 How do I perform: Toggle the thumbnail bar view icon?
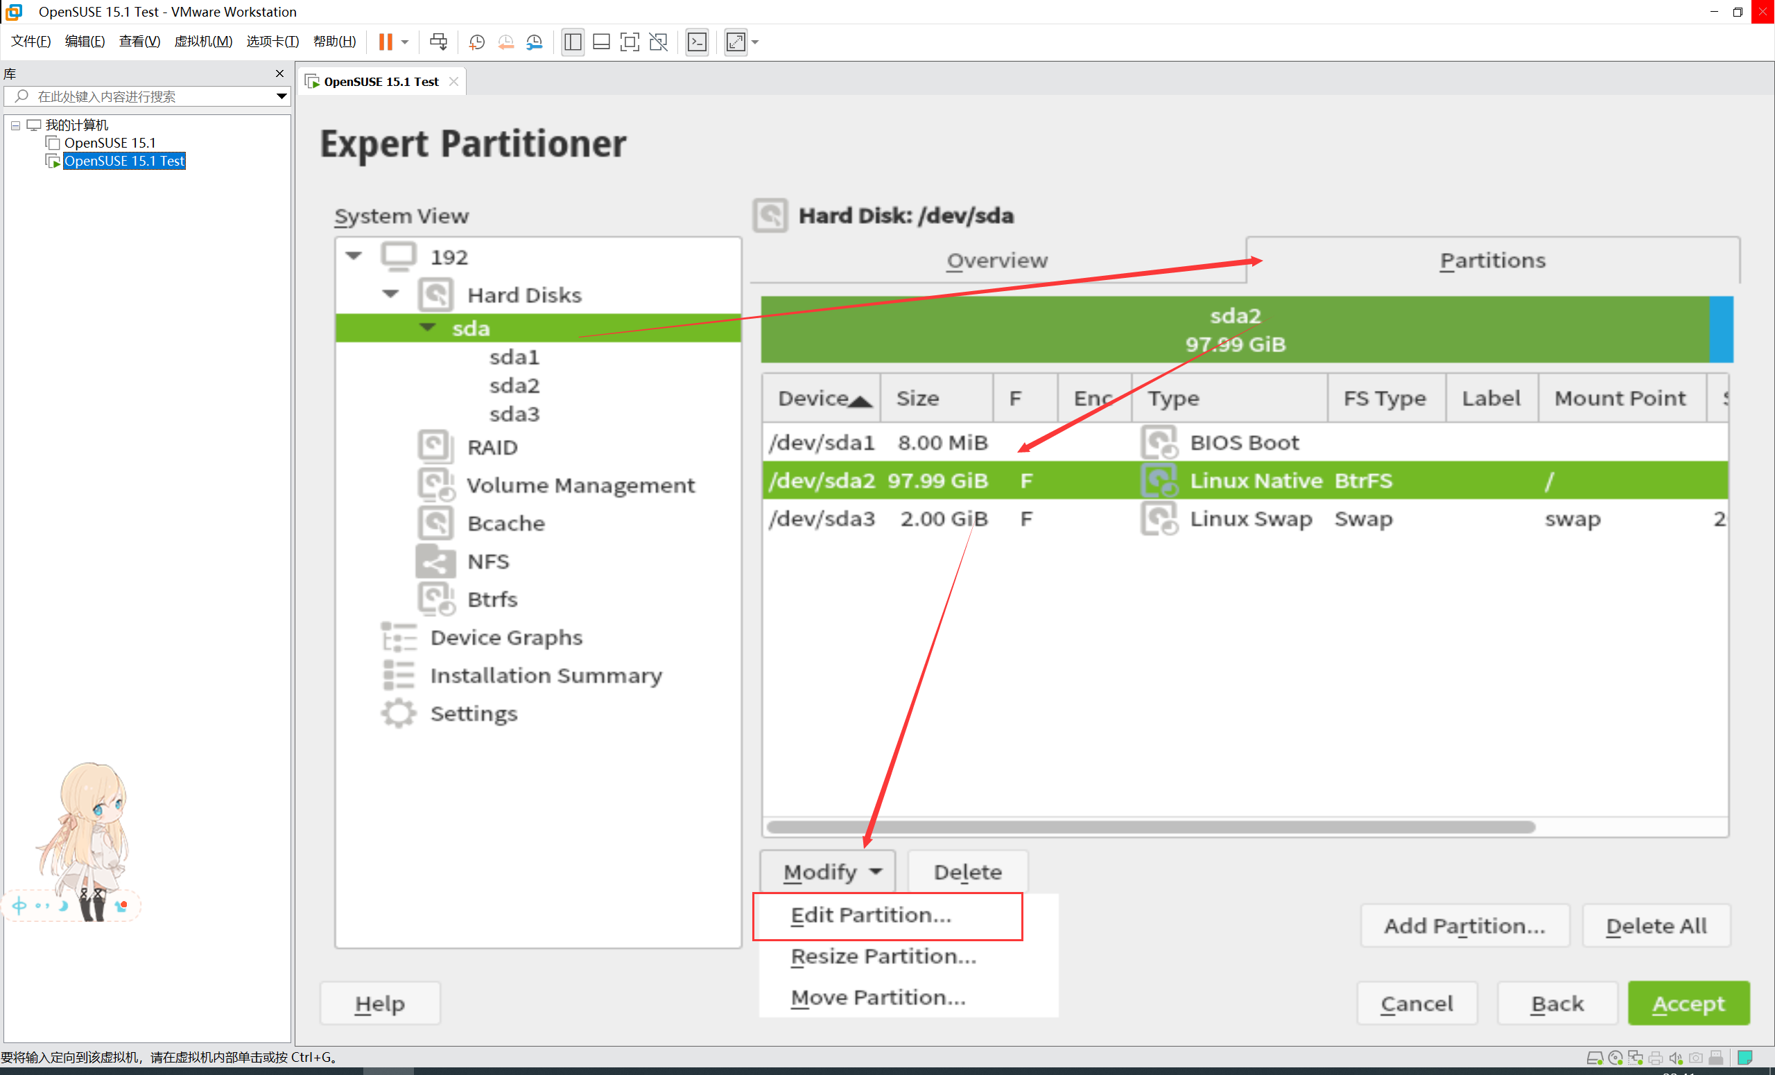pyautogui.click(x=600, y=42)
